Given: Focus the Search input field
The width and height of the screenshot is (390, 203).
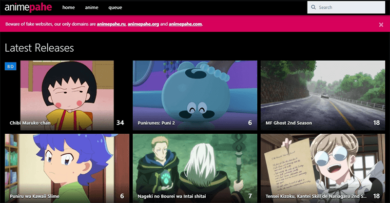Looking at the screenshot, I should 346,7.
